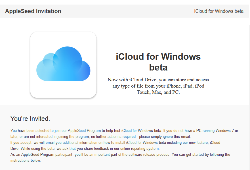Click the line starting "later, or are not interested"
The image size is (250, 170).
point(101,137)
